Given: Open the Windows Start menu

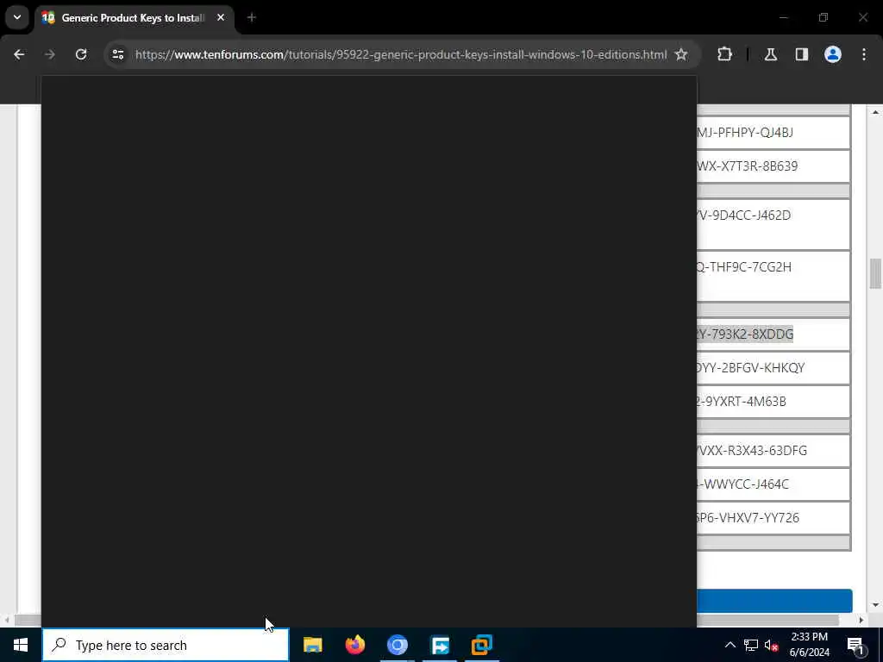Looking at the screenshot, I should pos(21,645).
